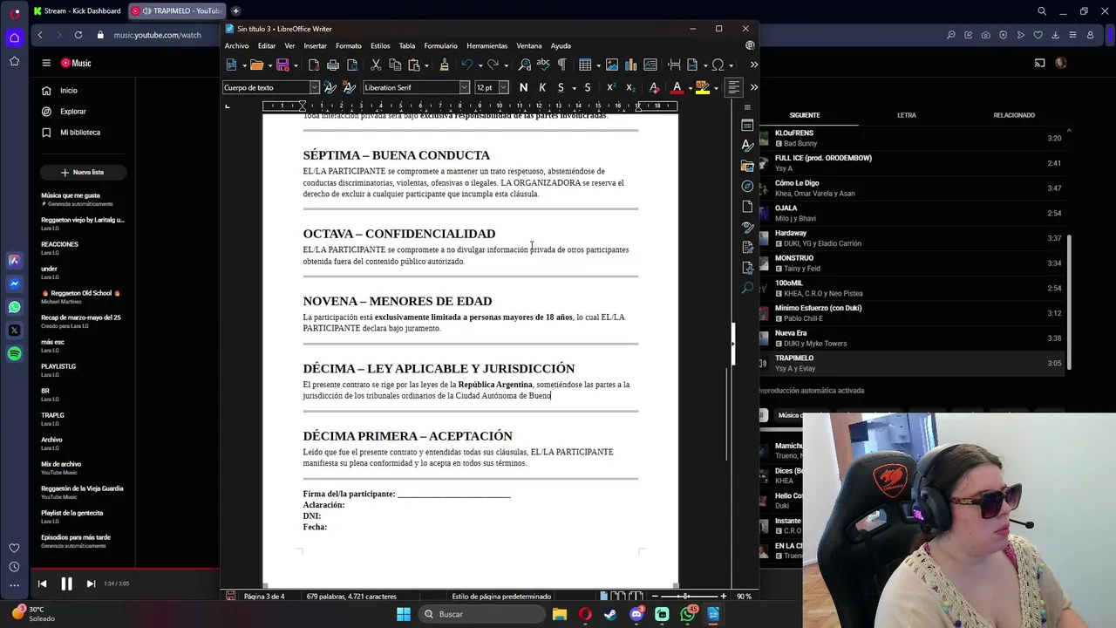Click the Clear direct formatting icon
The height and width of the screenshot is (628, 1116).
(x=654, y=87)
